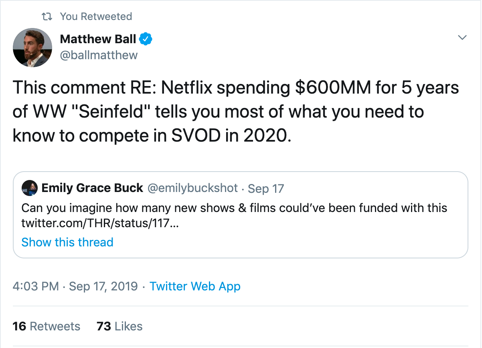The width and height of the screenshot is (482, 348).
Task: Open the @emilybuckshot handle
Action: (x=192, y=188)
